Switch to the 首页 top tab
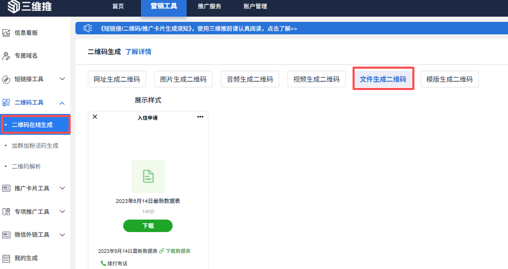Image resolution: width=508 pixels, height=269 pixels. [118, 7]
